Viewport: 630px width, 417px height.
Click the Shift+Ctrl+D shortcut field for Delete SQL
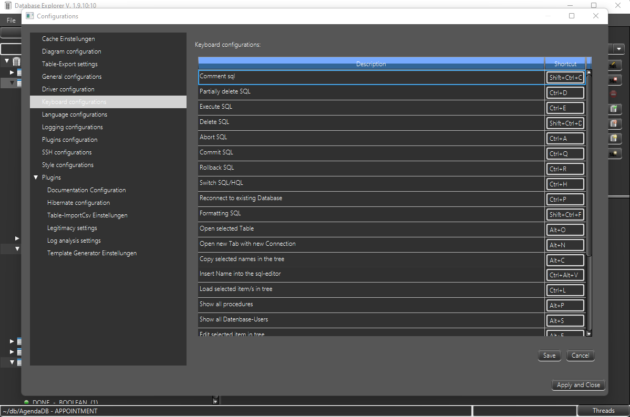point(565,123)
